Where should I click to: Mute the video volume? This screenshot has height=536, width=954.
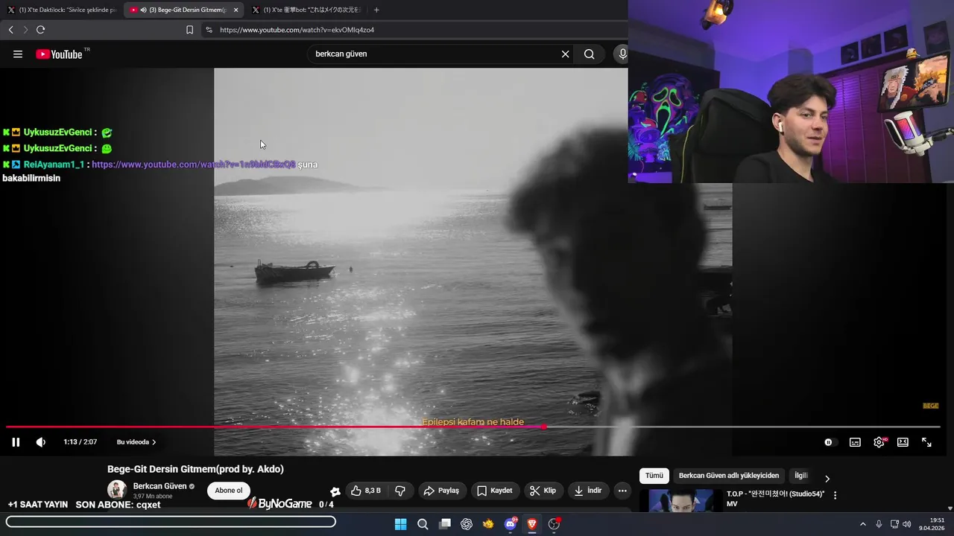(x=41, y=442)
